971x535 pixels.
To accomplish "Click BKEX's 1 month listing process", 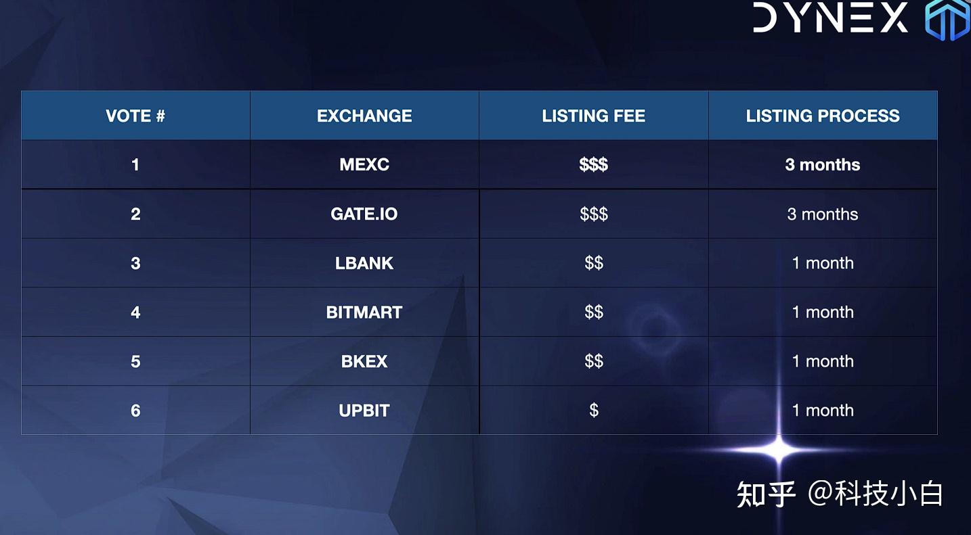I will click(823, 361).
